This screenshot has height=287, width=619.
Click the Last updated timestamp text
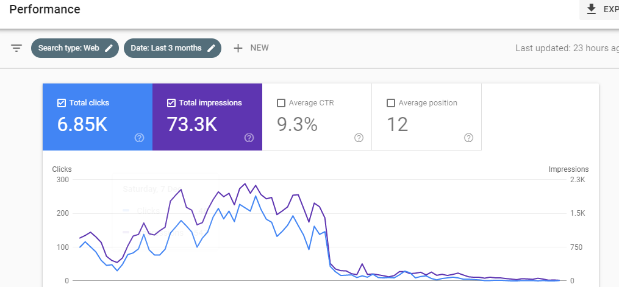(567, 48)
